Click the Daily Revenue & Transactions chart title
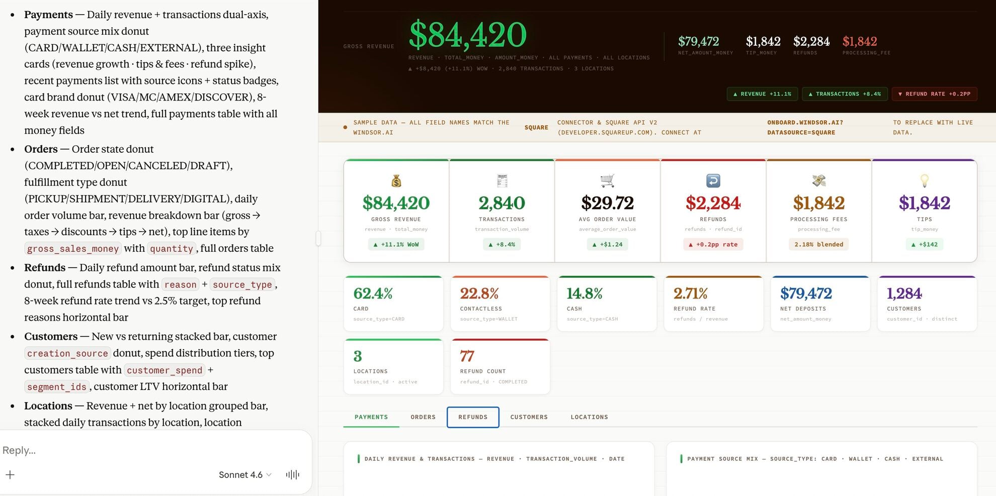The width and height of the screenshot is (996, 496). [x=494, y=459]
